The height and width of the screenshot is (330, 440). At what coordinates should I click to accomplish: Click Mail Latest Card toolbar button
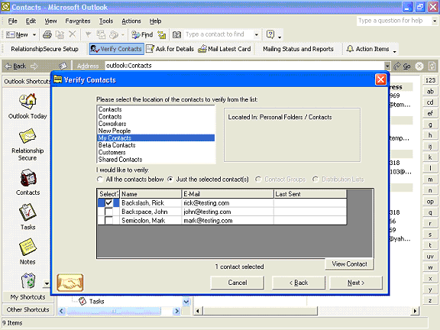coord(225,49)
